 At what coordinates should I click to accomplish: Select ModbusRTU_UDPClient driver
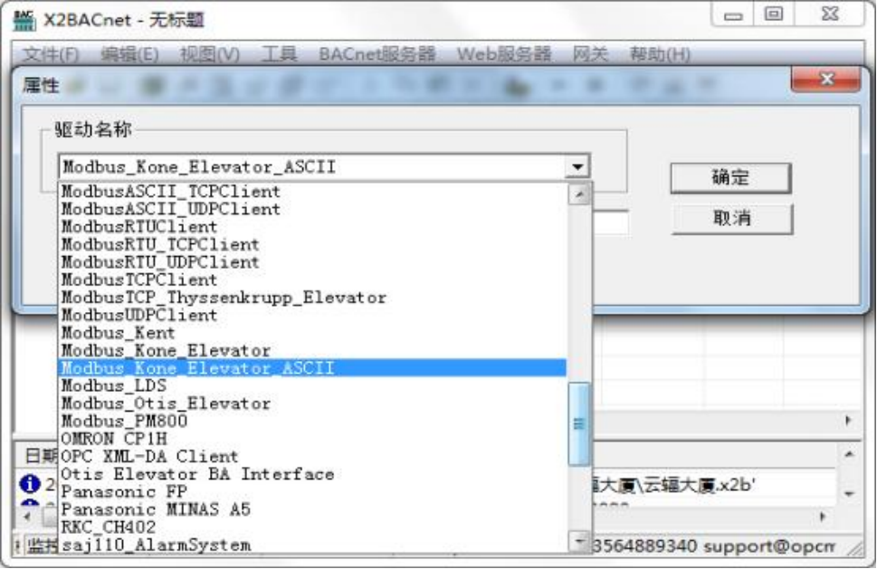tap(312, 262)
